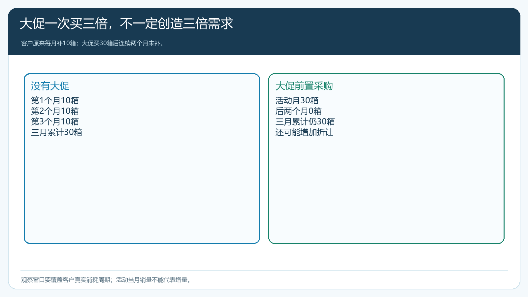Select the line 第1个月10箱
528x297 pixels.
(55, 100)
